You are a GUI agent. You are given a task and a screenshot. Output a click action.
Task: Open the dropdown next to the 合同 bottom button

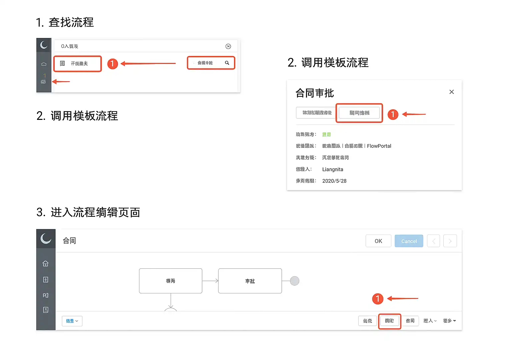click(430, 321)
